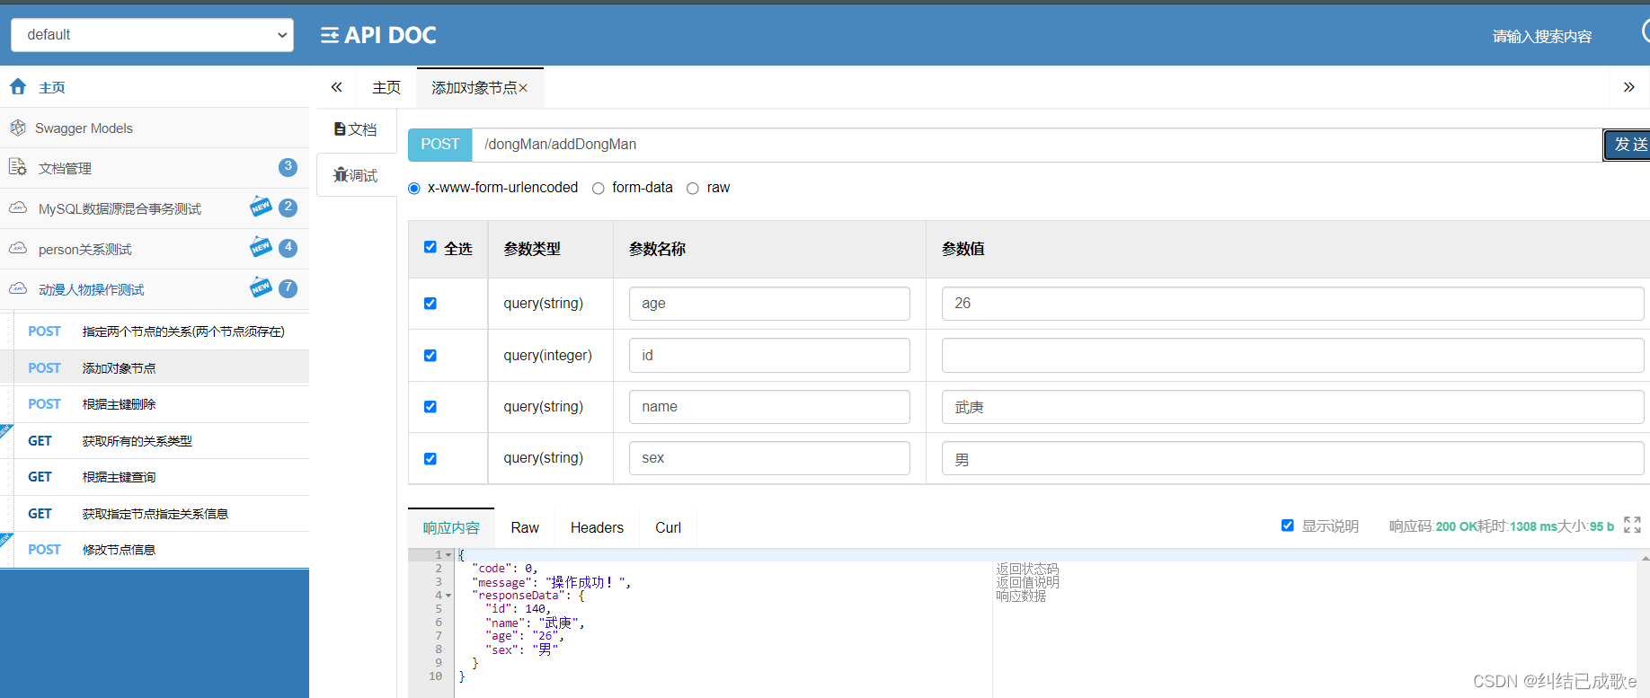Uncheck the name parameter checkbox
The image size is (1650, 698).
(430, 407)
